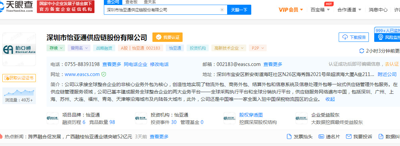Clear the search box with X icon
The width and height of the screenshot is (400, 146).
click(222, 10)
